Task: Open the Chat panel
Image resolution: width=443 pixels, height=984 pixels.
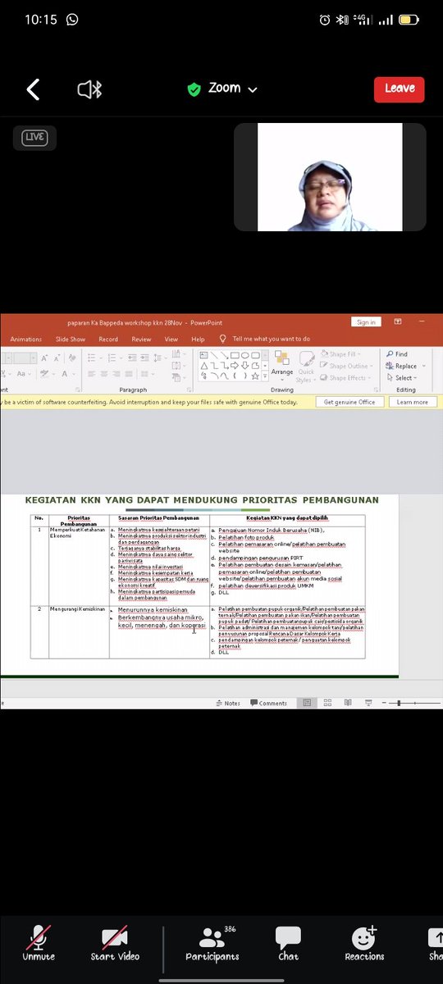Action: click(288, 942)
